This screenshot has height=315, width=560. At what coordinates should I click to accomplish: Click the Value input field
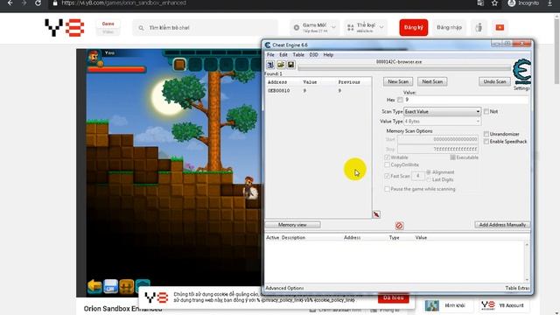[466, 100]
